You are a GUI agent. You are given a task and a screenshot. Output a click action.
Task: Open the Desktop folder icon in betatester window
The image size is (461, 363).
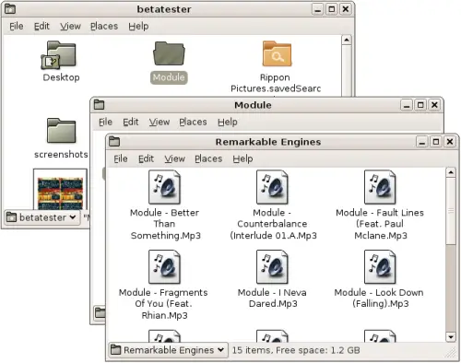(x=58, y=55)
